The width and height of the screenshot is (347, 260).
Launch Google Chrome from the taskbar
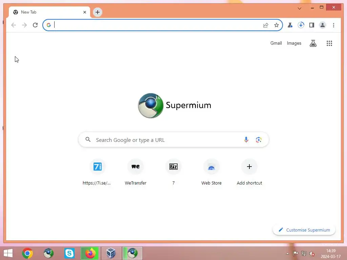pos(27,253)
